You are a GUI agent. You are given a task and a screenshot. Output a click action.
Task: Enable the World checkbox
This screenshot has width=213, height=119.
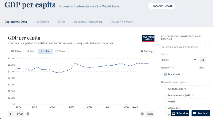(x=165, y=102)
